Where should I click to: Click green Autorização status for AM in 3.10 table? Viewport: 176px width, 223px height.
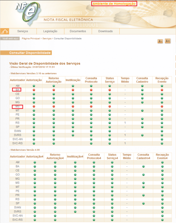pyautogui.click(x=34, y=86)
